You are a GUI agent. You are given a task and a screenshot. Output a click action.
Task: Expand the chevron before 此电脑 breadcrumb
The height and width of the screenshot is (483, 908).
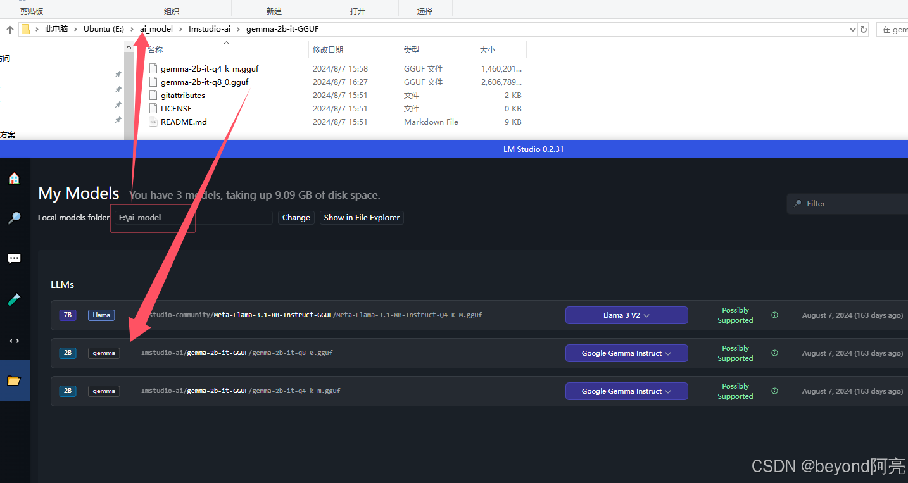coord(37,29)
